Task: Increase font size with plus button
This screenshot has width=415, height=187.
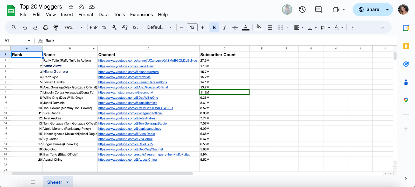Action: [203, 27]
